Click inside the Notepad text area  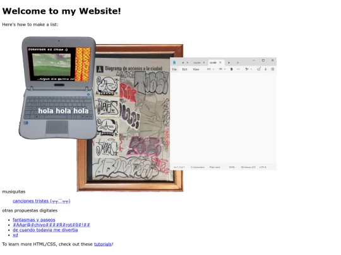tap(223, 118)
